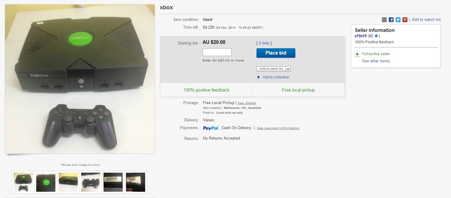Click seller's blue feedback star icon

click(376, 36)
